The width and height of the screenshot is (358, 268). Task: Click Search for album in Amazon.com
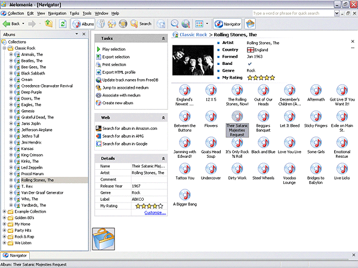pos(129,128)
